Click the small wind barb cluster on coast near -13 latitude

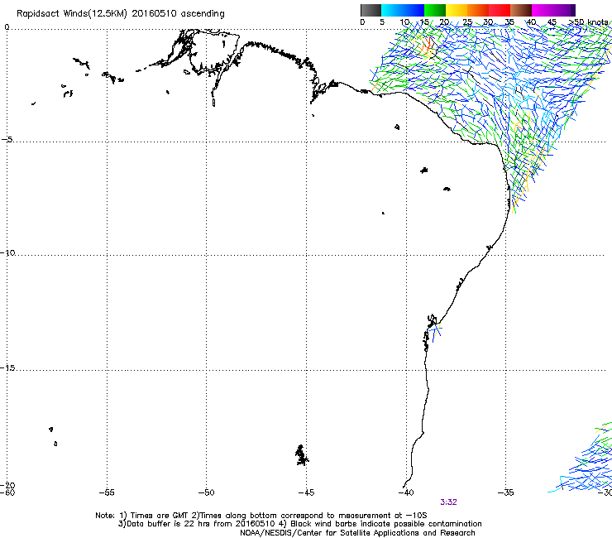coord(435,331)
